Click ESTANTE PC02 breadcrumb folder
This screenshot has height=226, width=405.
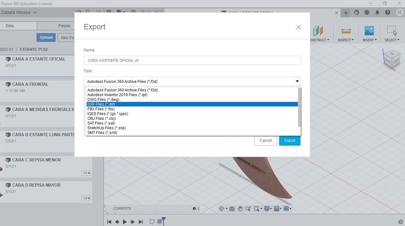tap(34, 49)
